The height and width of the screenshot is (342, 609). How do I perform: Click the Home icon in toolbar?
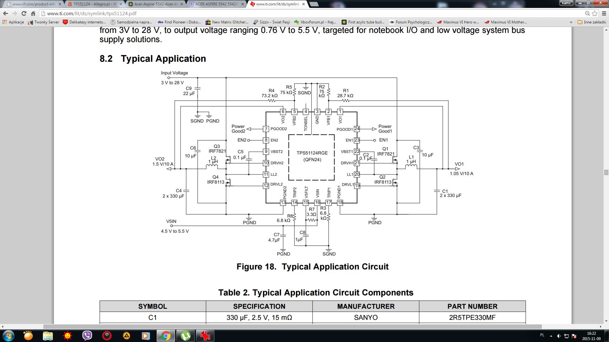33,13
